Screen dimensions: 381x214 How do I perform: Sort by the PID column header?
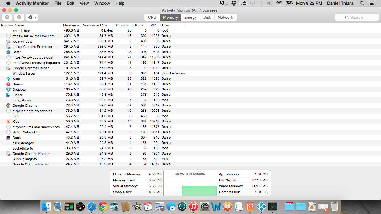click(x=154, y=25)
